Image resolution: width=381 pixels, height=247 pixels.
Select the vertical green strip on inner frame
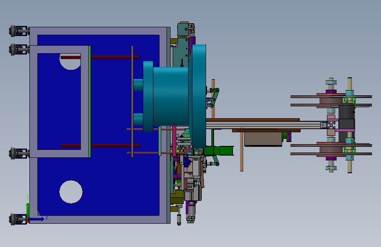[90, 102]
